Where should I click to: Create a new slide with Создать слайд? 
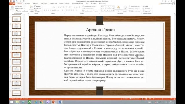click(x=32, y=9)
